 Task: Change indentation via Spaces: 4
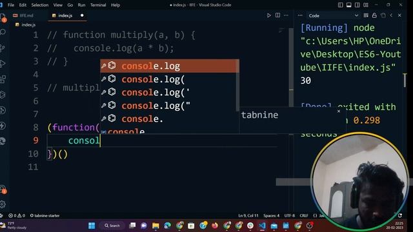(271, 216)
